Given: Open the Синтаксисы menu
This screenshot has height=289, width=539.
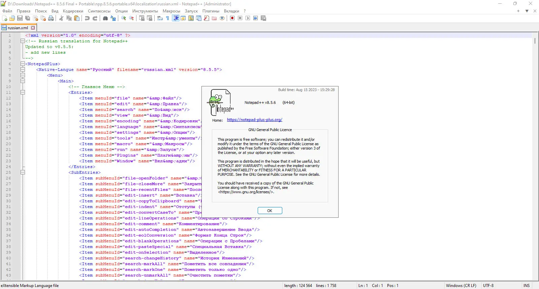Looking at the screenshot, I should point(99,11).
